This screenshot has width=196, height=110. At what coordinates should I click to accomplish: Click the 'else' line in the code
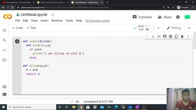coord(33,58)
